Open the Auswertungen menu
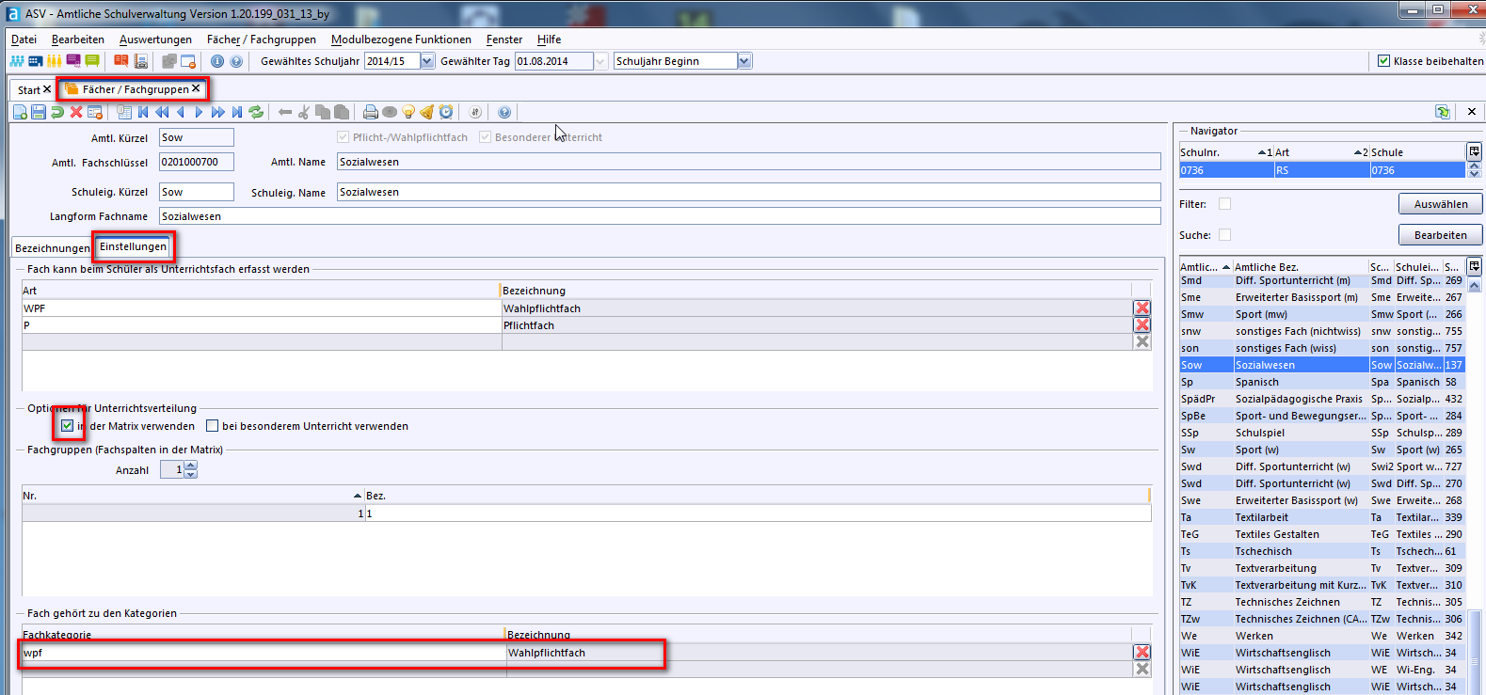This screenshot has width=1486, height=695. (155, 39)
